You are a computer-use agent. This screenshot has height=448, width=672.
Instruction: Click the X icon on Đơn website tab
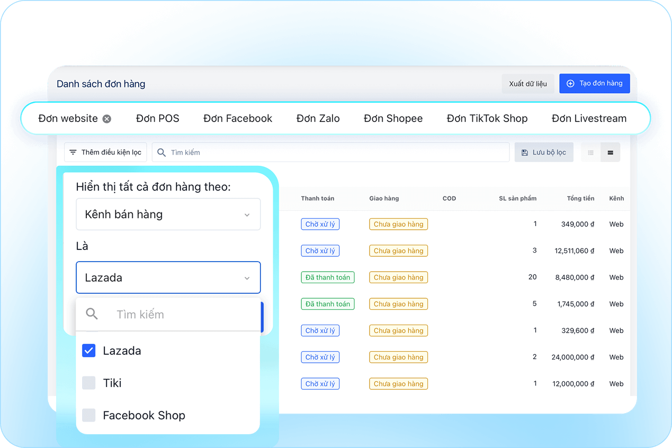click(x=106, y=119)
